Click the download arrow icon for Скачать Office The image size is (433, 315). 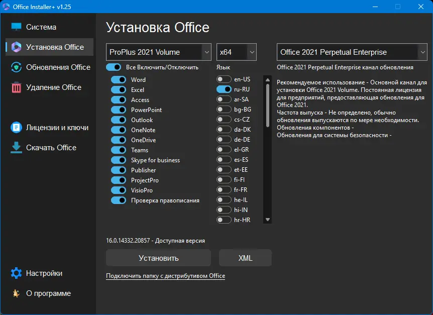pyautogui.click(x=17, y=148)
